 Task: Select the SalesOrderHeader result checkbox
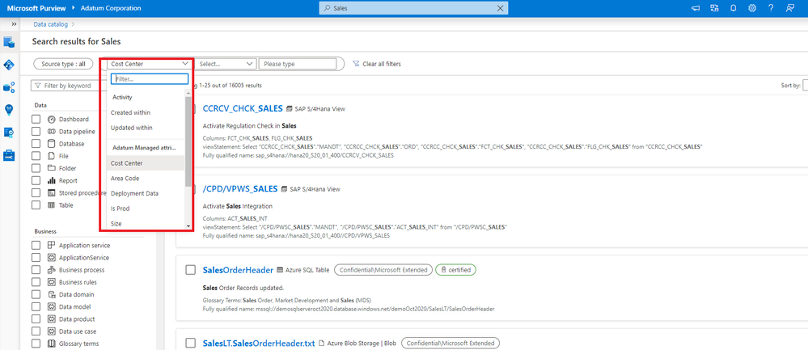(191, 270)
